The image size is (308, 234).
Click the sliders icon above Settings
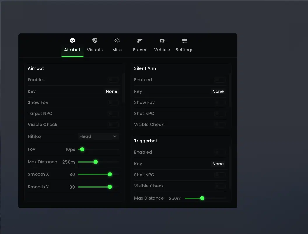click(x=184, y=41)
